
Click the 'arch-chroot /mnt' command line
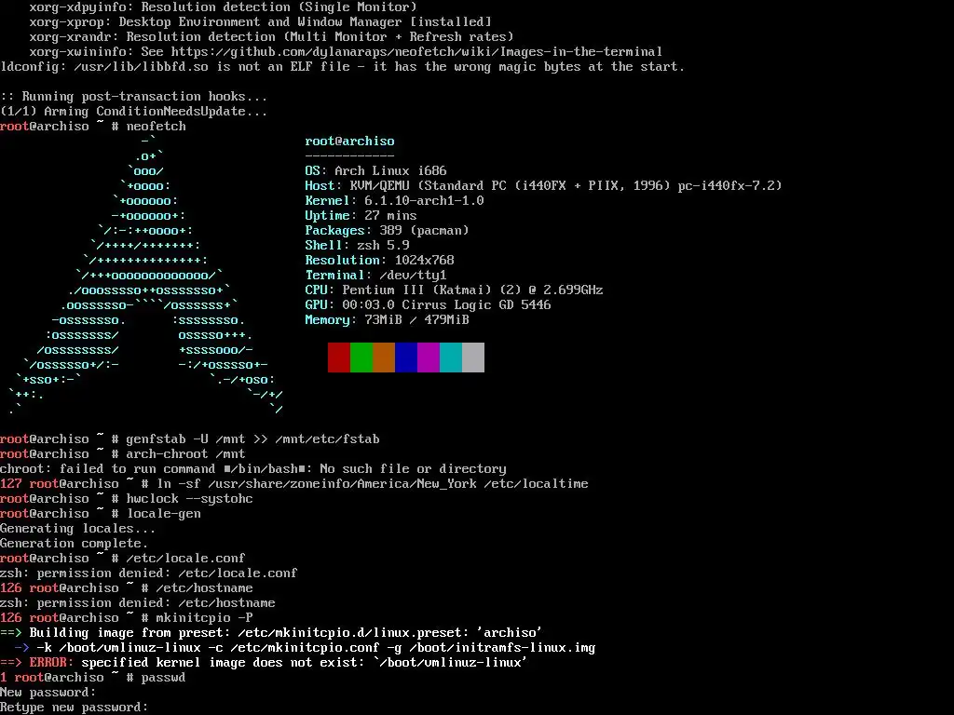point(123,453)
